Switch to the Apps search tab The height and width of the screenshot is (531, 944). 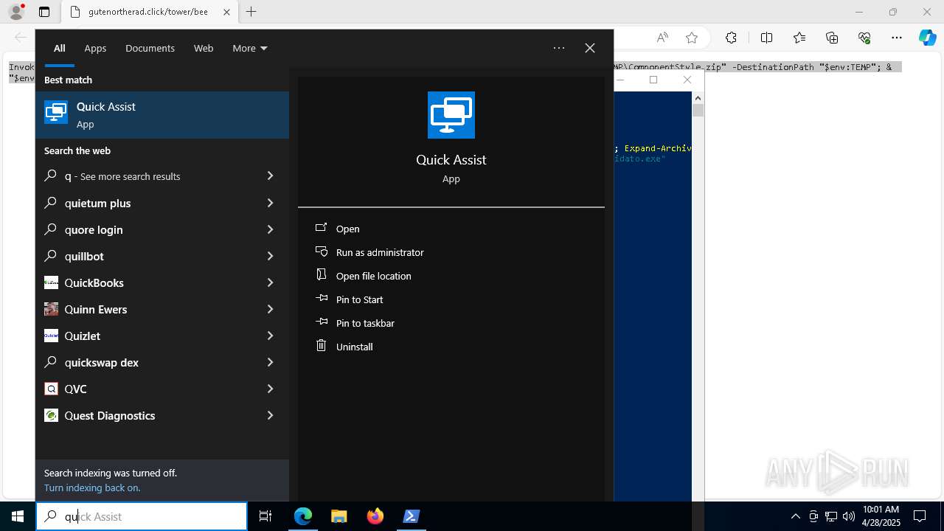tap(95, 48)
